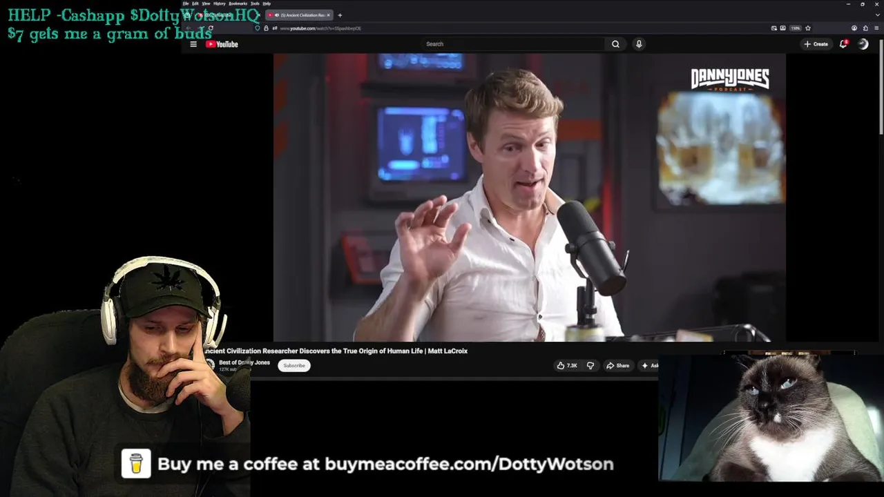Start voice search with the microphone icon
Screen dimensions: 884x497
tap(639, 44)
